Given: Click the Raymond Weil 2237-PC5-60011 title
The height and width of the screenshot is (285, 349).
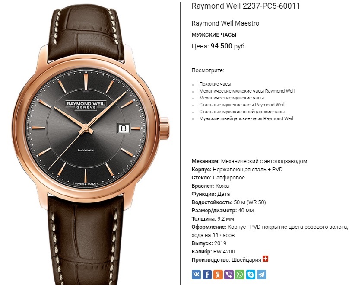Looking at the screenshot, I should [246, 6].
